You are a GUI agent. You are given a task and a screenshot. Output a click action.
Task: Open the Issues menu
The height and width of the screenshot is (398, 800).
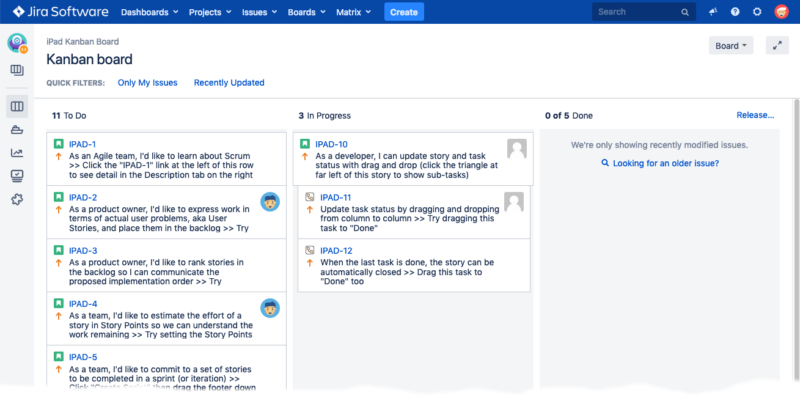click(x=259, y=12)
